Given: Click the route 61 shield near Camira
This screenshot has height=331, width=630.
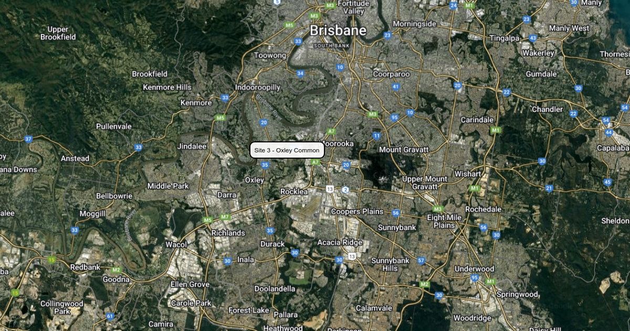Looking at the screenshot, I should (x=110, y=316).
